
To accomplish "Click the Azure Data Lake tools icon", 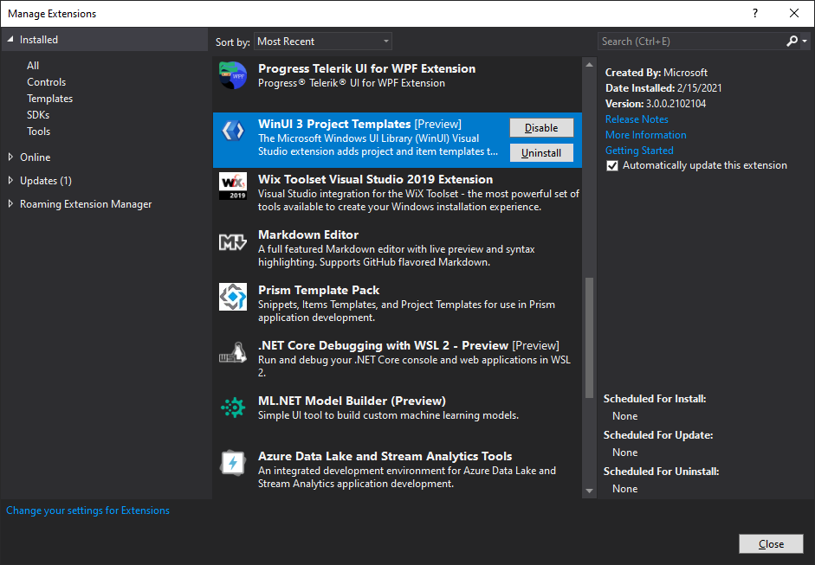I will [233, 463].
